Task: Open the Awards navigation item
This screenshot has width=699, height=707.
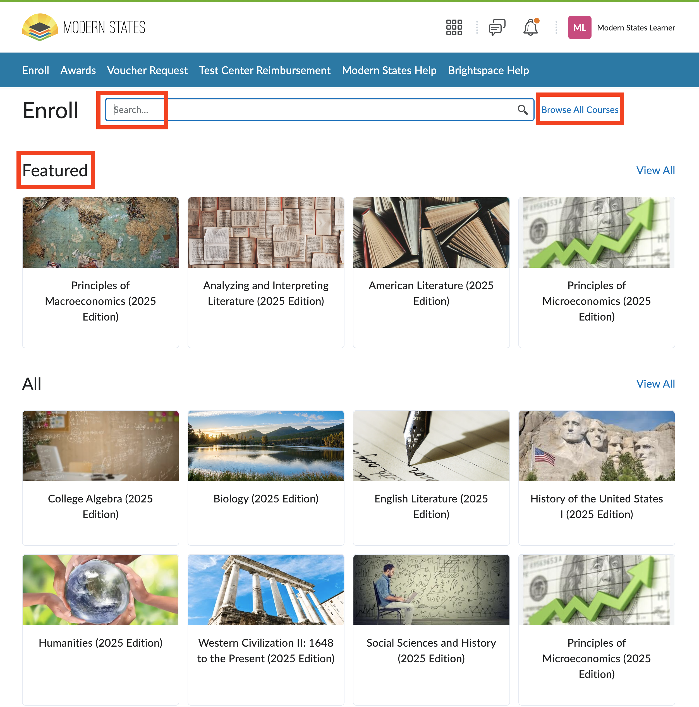Action: [x=78, y=70]
